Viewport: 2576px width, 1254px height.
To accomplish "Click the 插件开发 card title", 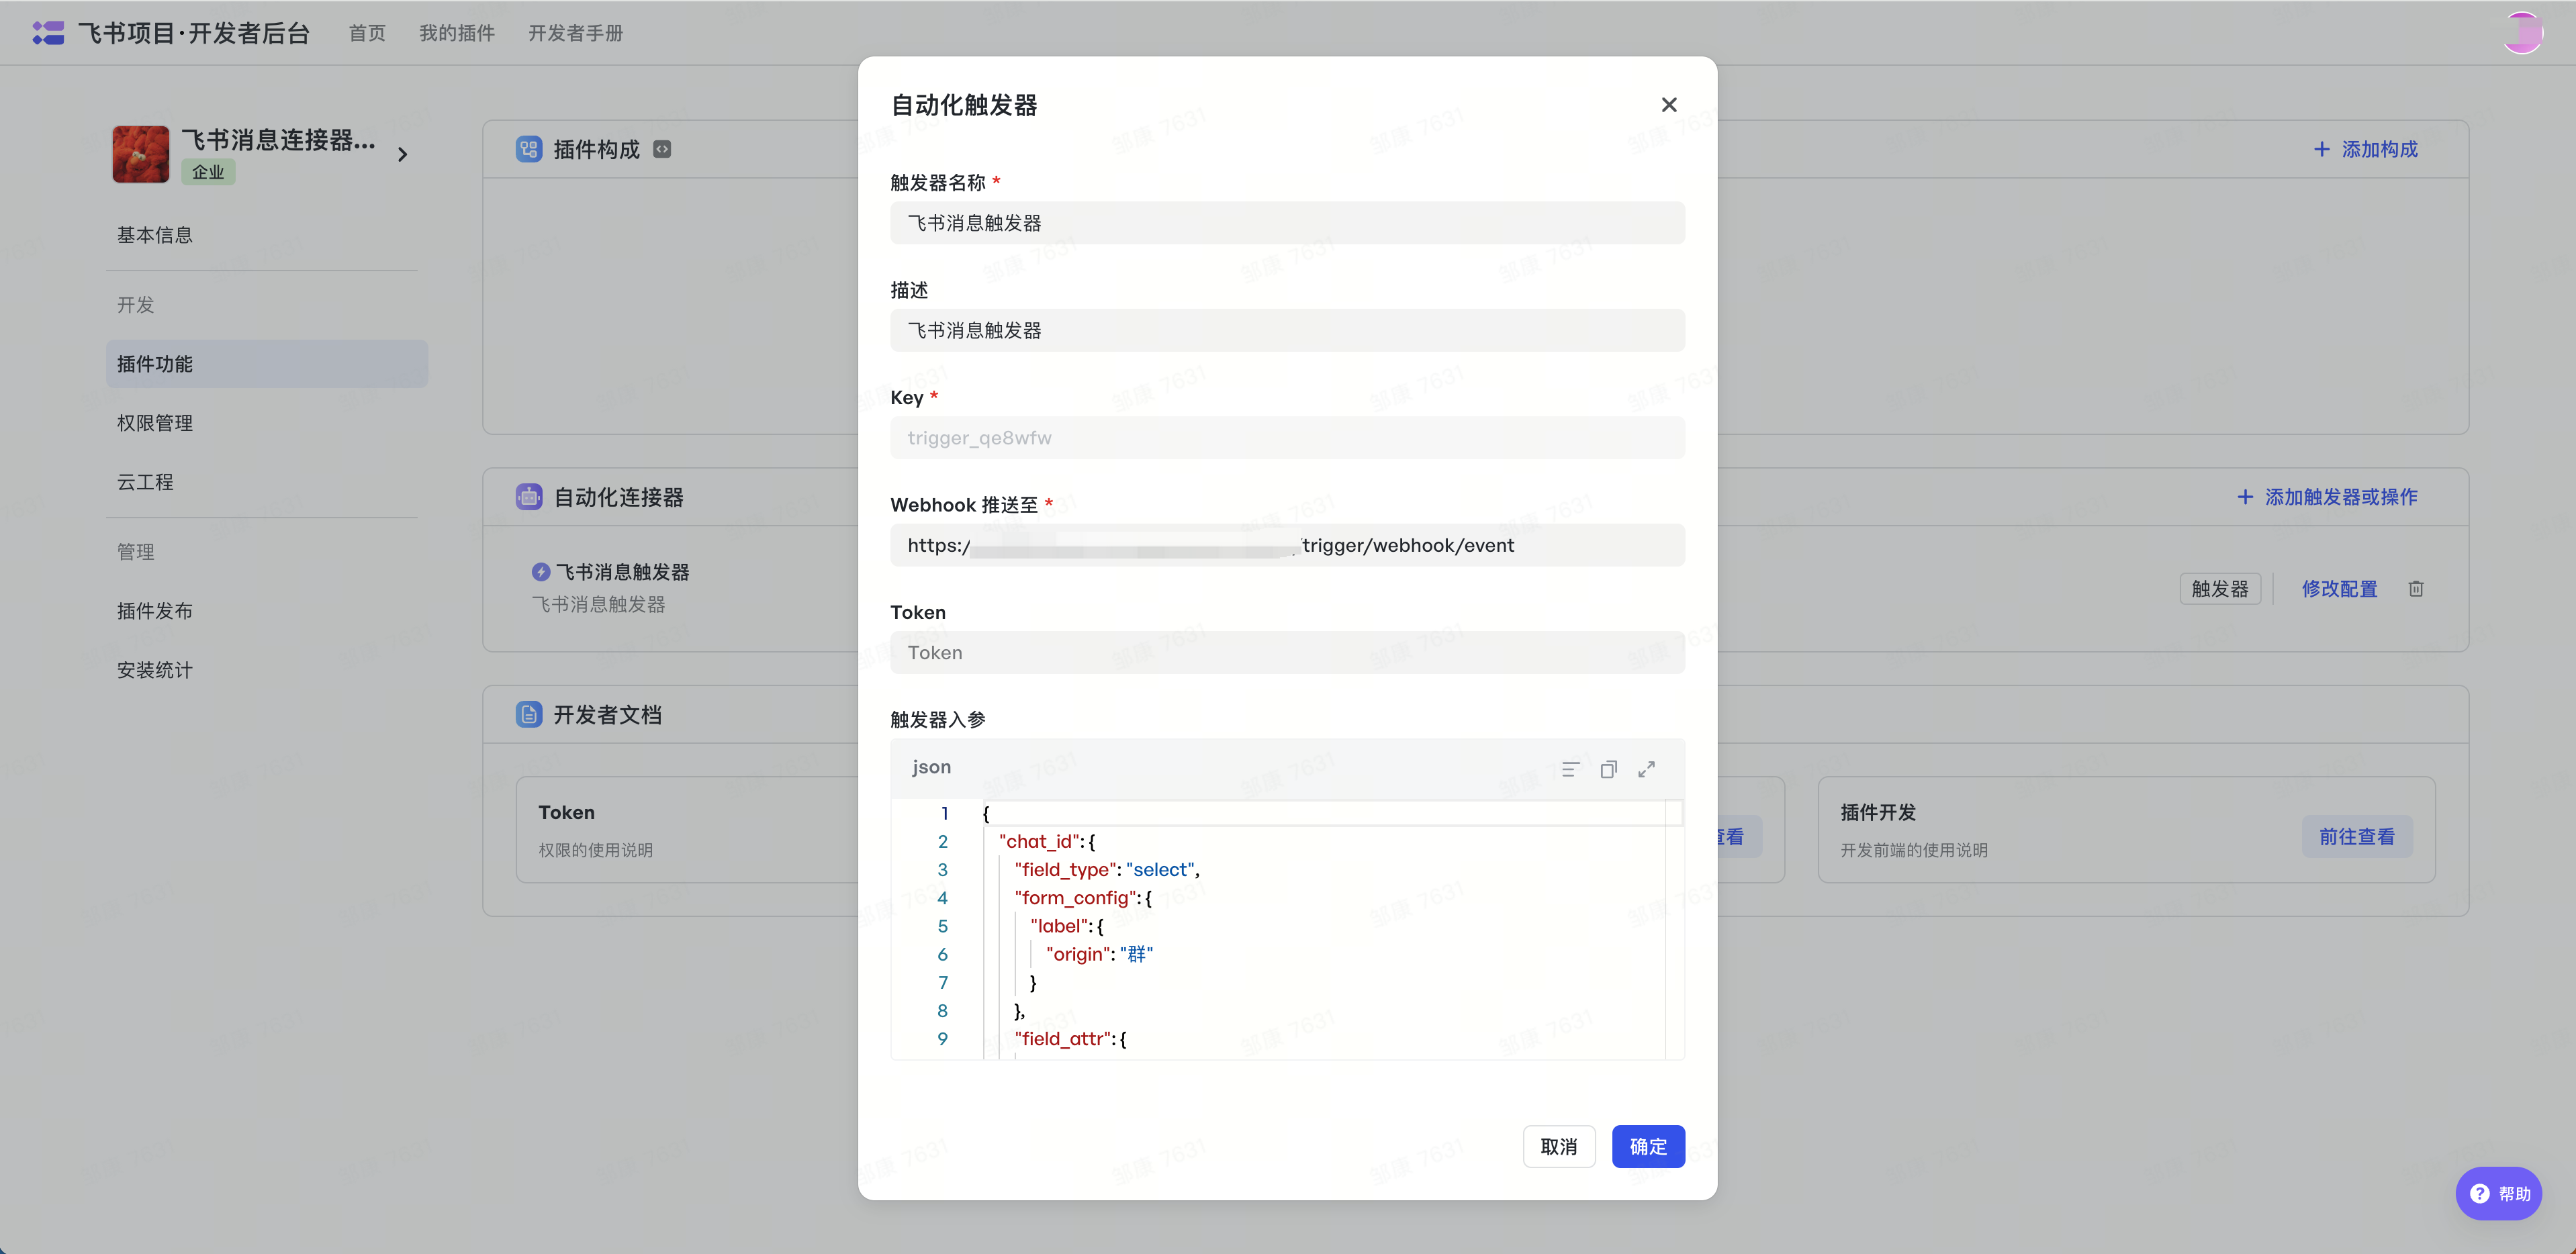I will pos(1878,812).
